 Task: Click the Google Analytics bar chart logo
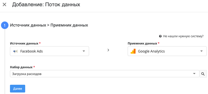[x=133, y=51]
